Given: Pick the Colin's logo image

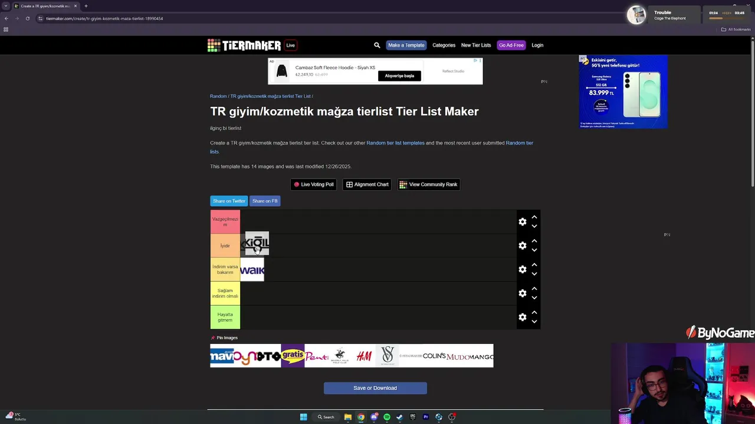Looking at the screenshot, I should tap(434, 356).
